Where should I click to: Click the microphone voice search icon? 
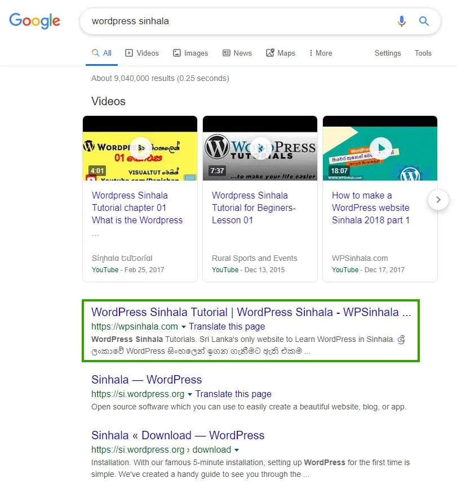pos(401,21)
